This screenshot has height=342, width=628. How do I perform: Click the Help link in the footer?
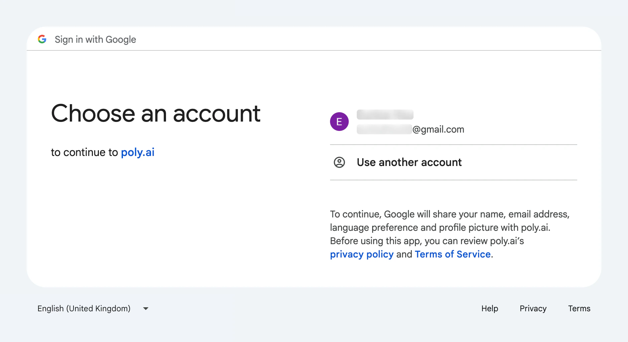pyautogui.click(x=490, y=308)
